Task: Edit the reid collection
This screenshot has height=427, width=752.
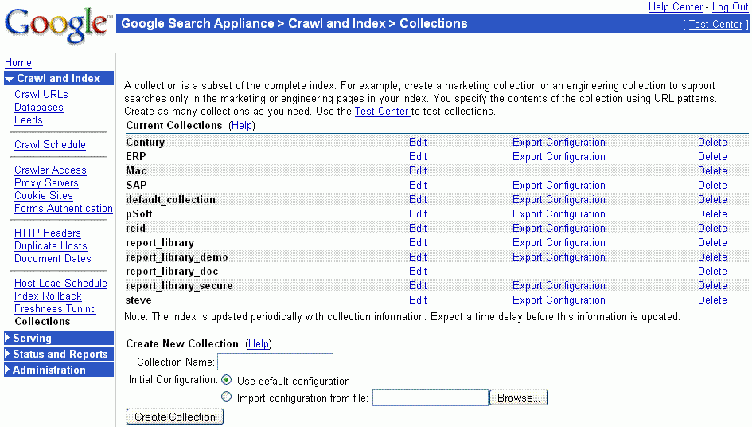Action: 418,229
